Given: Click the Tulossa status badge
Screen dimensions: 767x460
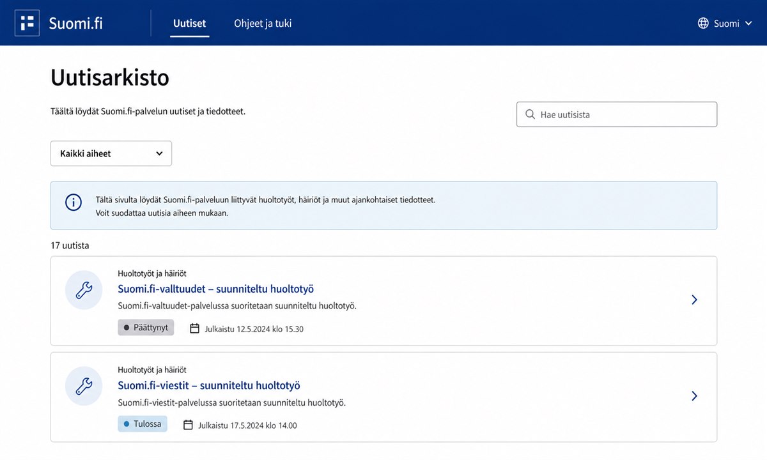Looking at the screenshot, I should [143, 424].
